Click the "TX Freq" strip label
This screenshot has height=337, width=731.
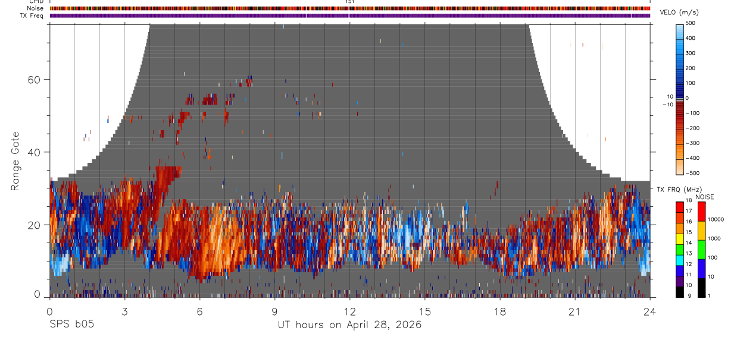(x=33, y=15)
